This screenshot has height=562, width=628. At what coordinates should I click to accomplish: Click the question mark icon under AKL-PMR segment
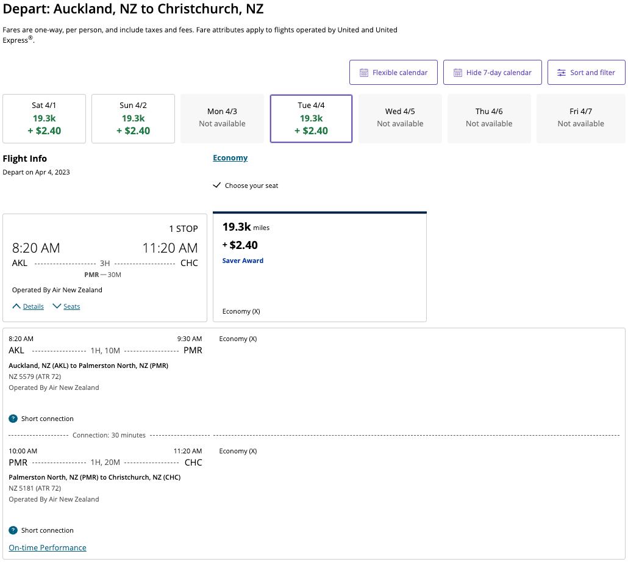pyautogui.click(x=13, y=419)
